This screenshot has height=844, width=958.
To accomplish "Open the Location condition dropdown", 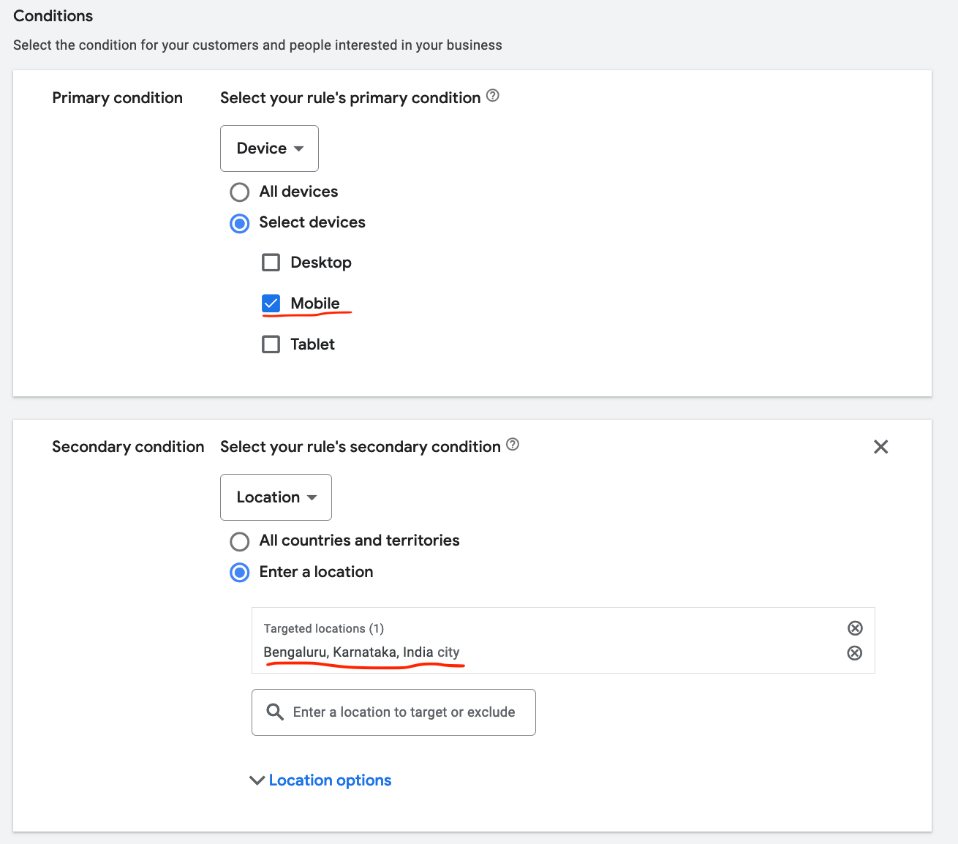I will pos(276,497).
